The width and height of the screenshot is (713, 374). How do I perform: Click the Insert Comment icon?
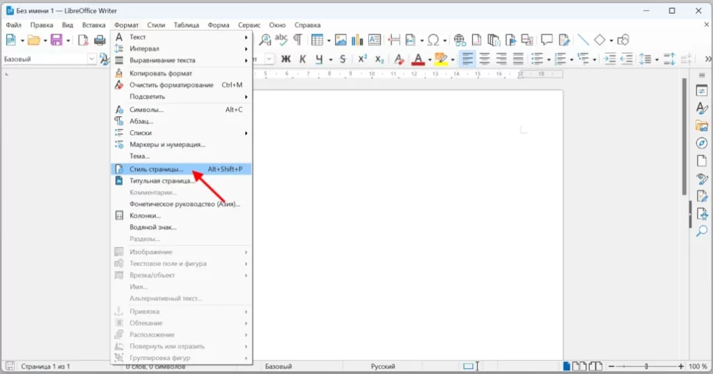[547, 40]
